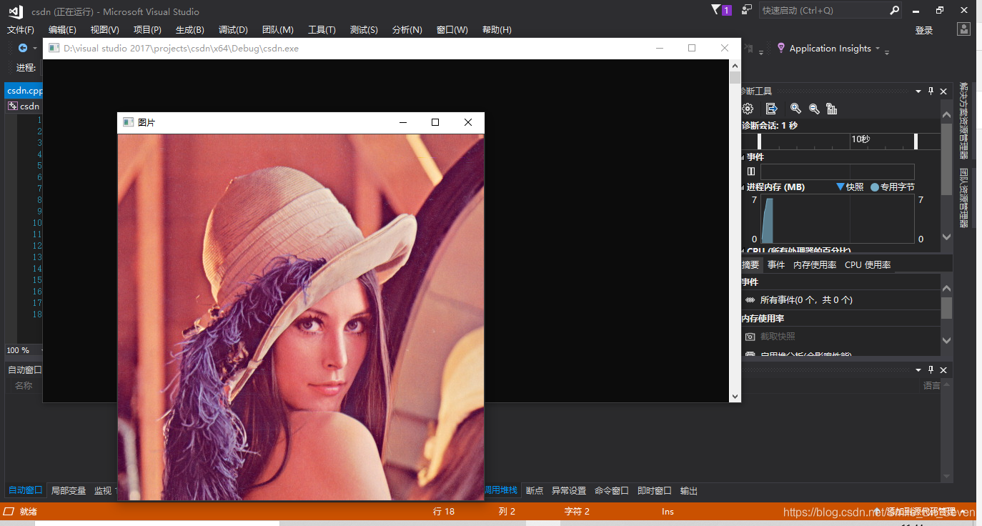The width and height of the screenshot is (982, 526).
Task: Switch to the 内存使用率 tab
Action: point(815,264)
